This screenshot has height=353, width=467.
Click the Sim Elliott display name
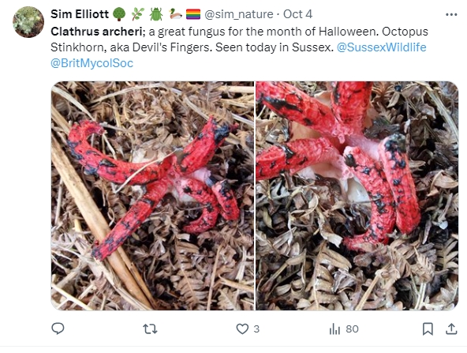80,14
